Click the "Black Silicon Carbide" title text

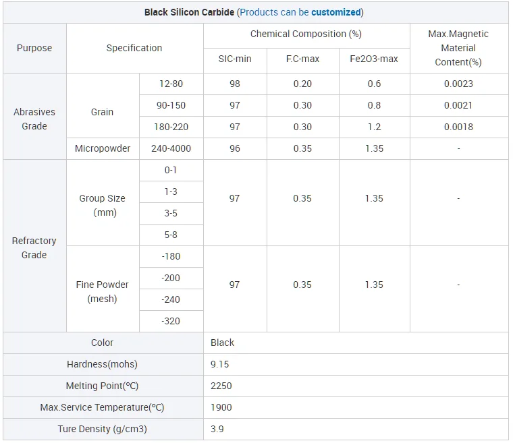coord(190,12)
